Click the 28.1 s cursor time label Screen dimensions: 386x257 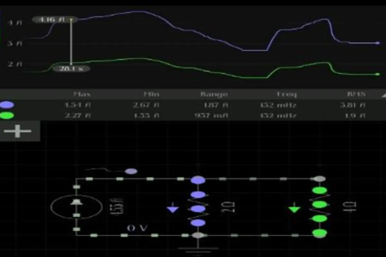coord(71,68)
